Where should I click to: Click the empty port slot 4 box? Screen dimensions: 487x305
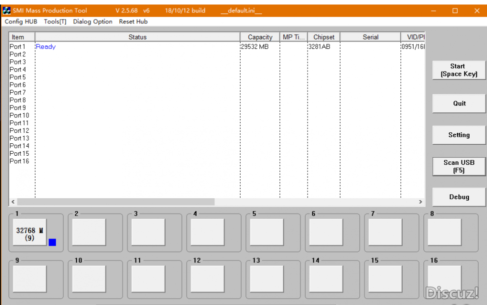[x=207, y=232]
